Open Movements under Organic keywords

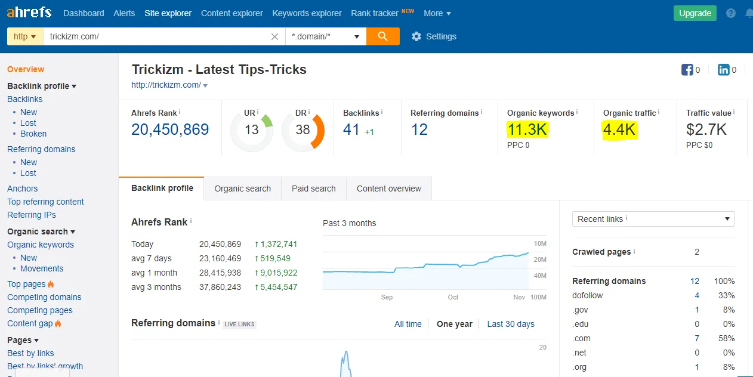click(42, 268)
